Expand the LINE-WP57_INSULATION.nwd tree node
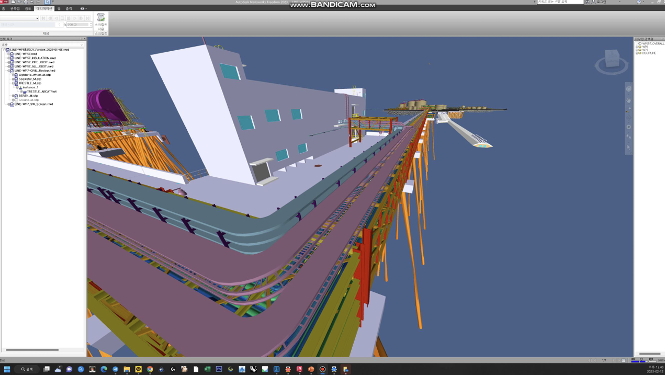 pos(9,58)
